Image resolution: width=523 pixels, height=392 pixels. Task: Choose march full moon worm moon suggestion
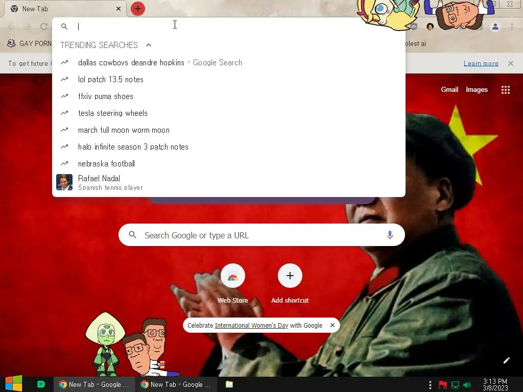tap(229, 130)
